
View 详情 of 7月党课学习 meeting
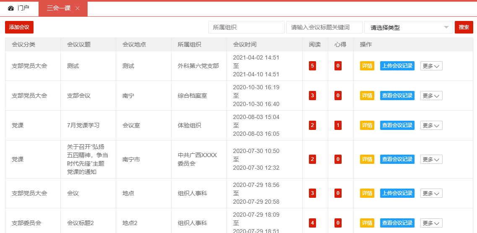367,125
